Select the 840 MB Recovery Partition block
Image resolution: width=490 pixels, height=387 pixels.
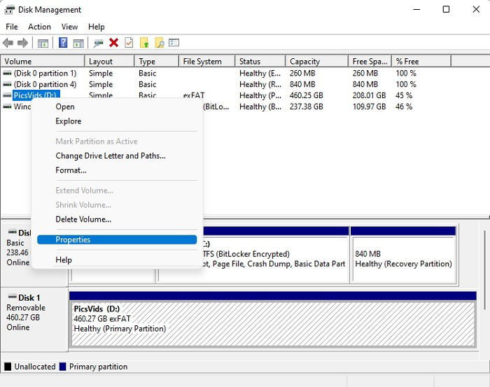403,255
